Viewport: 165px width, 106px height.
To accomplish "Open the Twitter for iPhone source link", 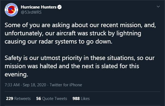I will click(66, 85).
